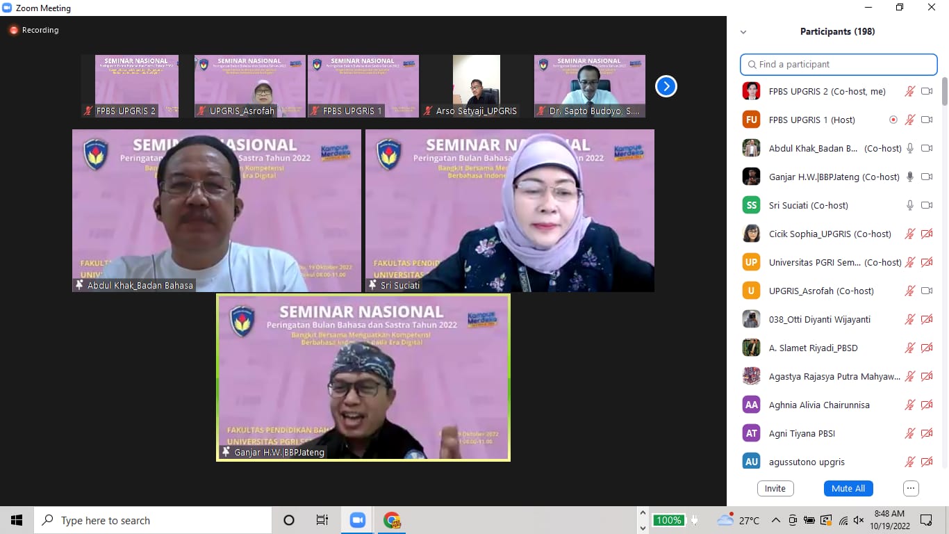949x534 pixels.
Task: Click the Find a participant search field
Action: (839, 64)
